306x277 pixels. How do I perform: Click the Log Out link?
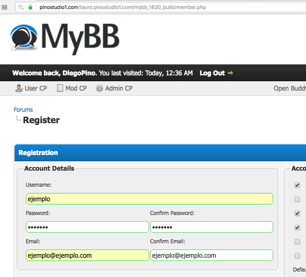pos(212,73)
